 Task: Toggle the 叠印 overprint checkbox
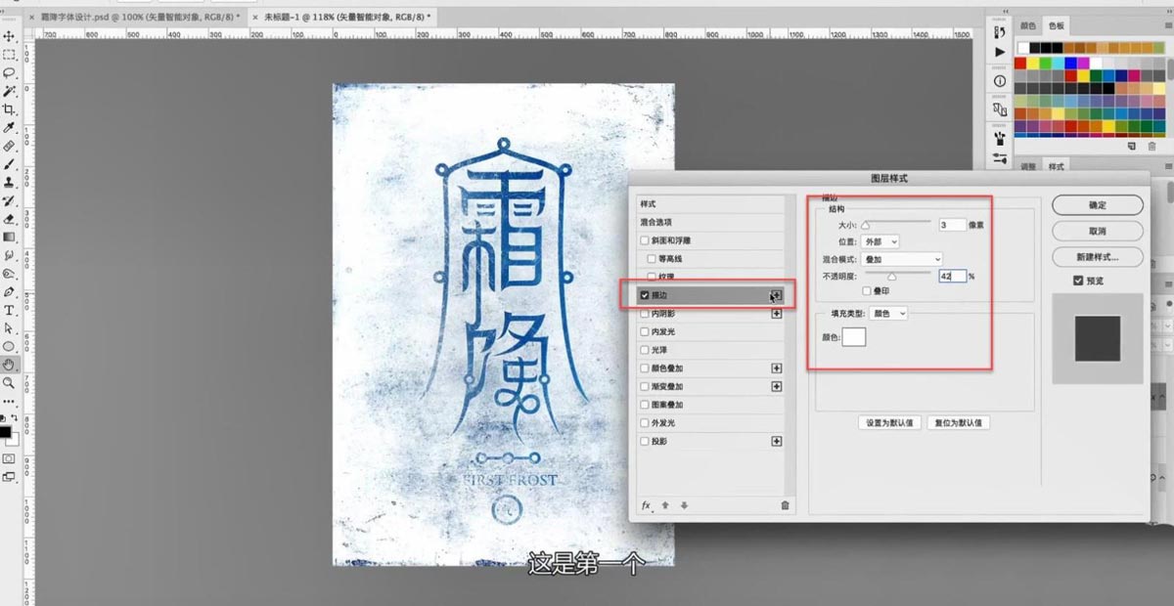click(867, 291)
